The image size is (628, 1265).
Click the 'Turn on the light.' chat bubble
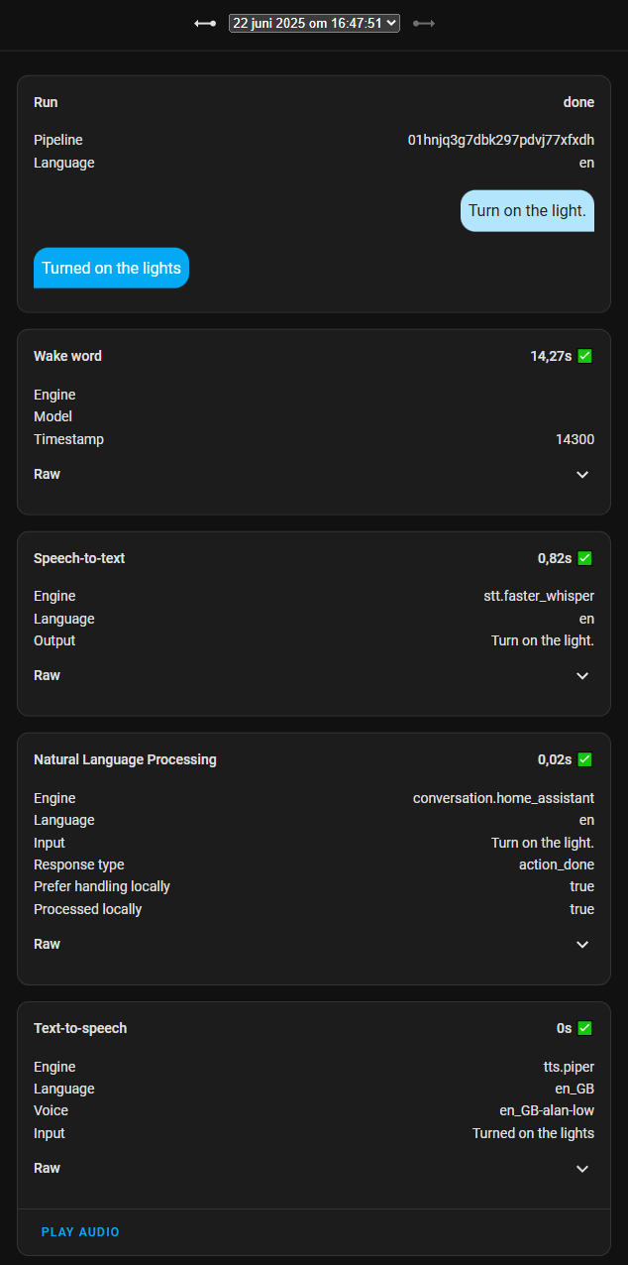tap(527, 210)
